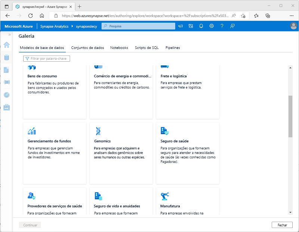The width and height of the screenshot is (299, 232).
Task: Close the Azure Synapse browser tab
Action: click(x=71, y=7)
